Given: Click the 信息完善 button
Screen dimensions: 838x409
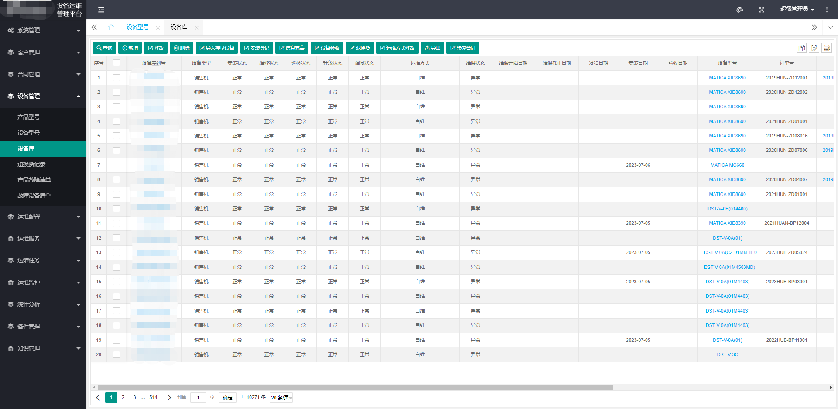Looking at the screenshot, I should point(292,48).
